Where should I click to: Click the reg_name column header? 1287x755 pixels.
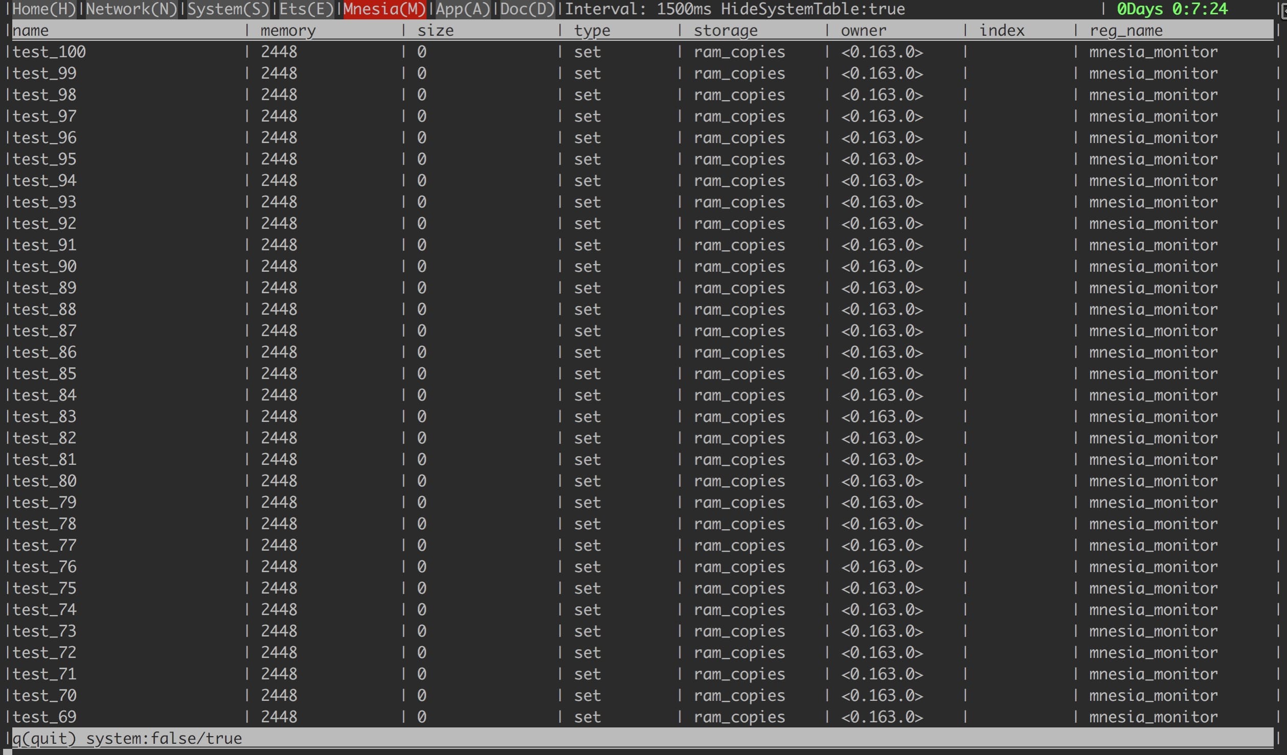pyautogui.click(x=1126, y=31)
